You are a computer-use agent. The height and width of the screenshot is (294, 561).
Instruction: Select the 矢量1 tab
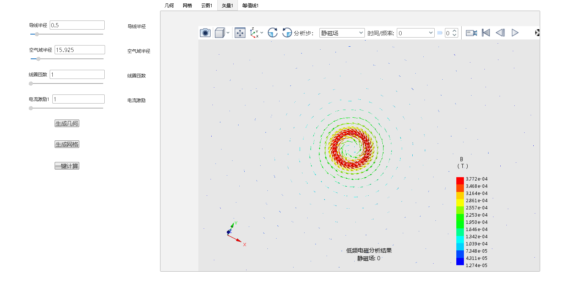227,5
